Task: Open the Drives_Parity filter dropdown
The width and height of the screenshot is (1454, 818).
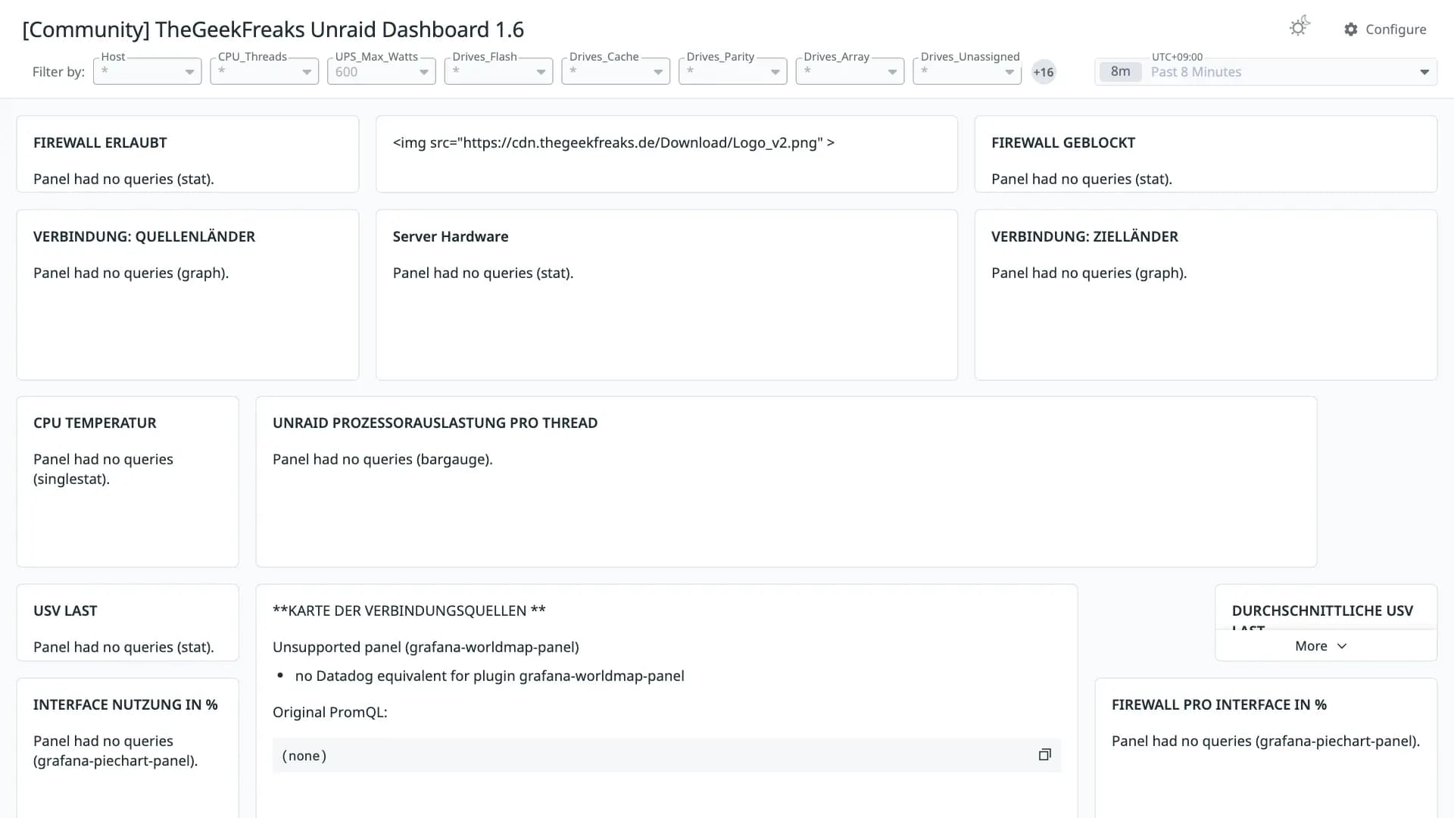Action: pos(732,71)
